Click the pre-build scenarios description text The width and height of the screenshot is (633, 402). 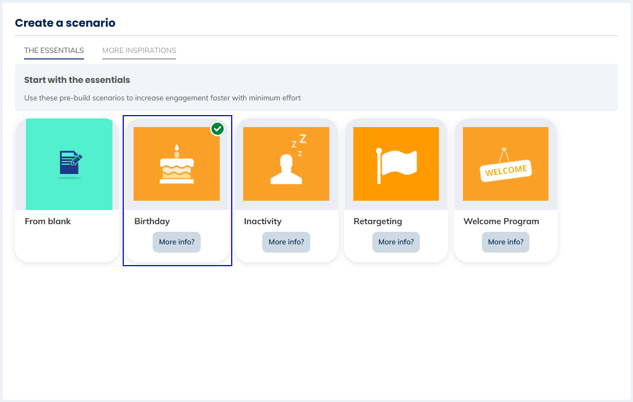tap(162, 98)
